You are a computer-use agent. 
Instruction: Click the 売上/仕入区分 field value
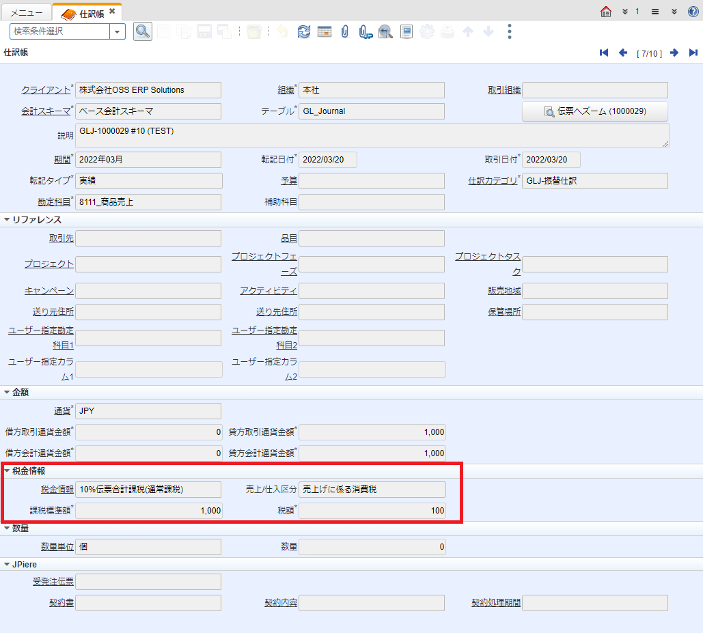pos(372,489)
